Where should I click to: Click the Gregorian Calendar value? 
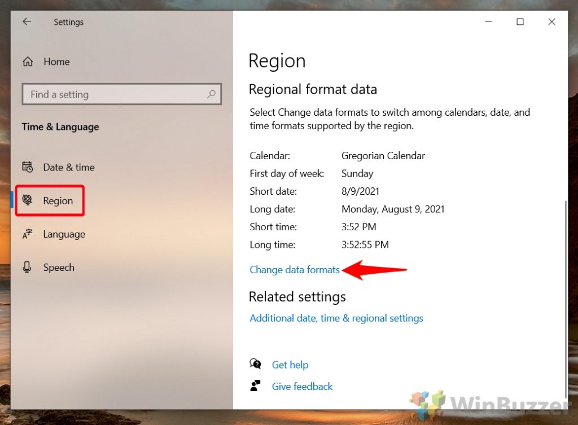[x=383, y=156]
